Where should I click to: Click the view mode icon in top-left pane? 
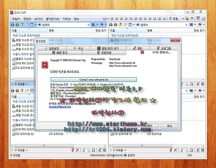tap(32, 25)
